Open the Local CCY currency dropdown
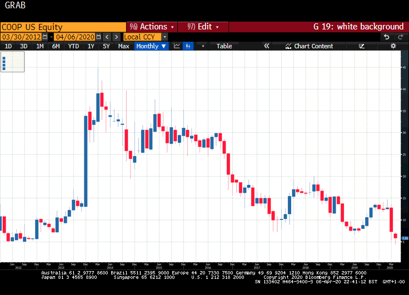Image resolution: width=409 pixels, height=295 pixels. tap(144, 37)
